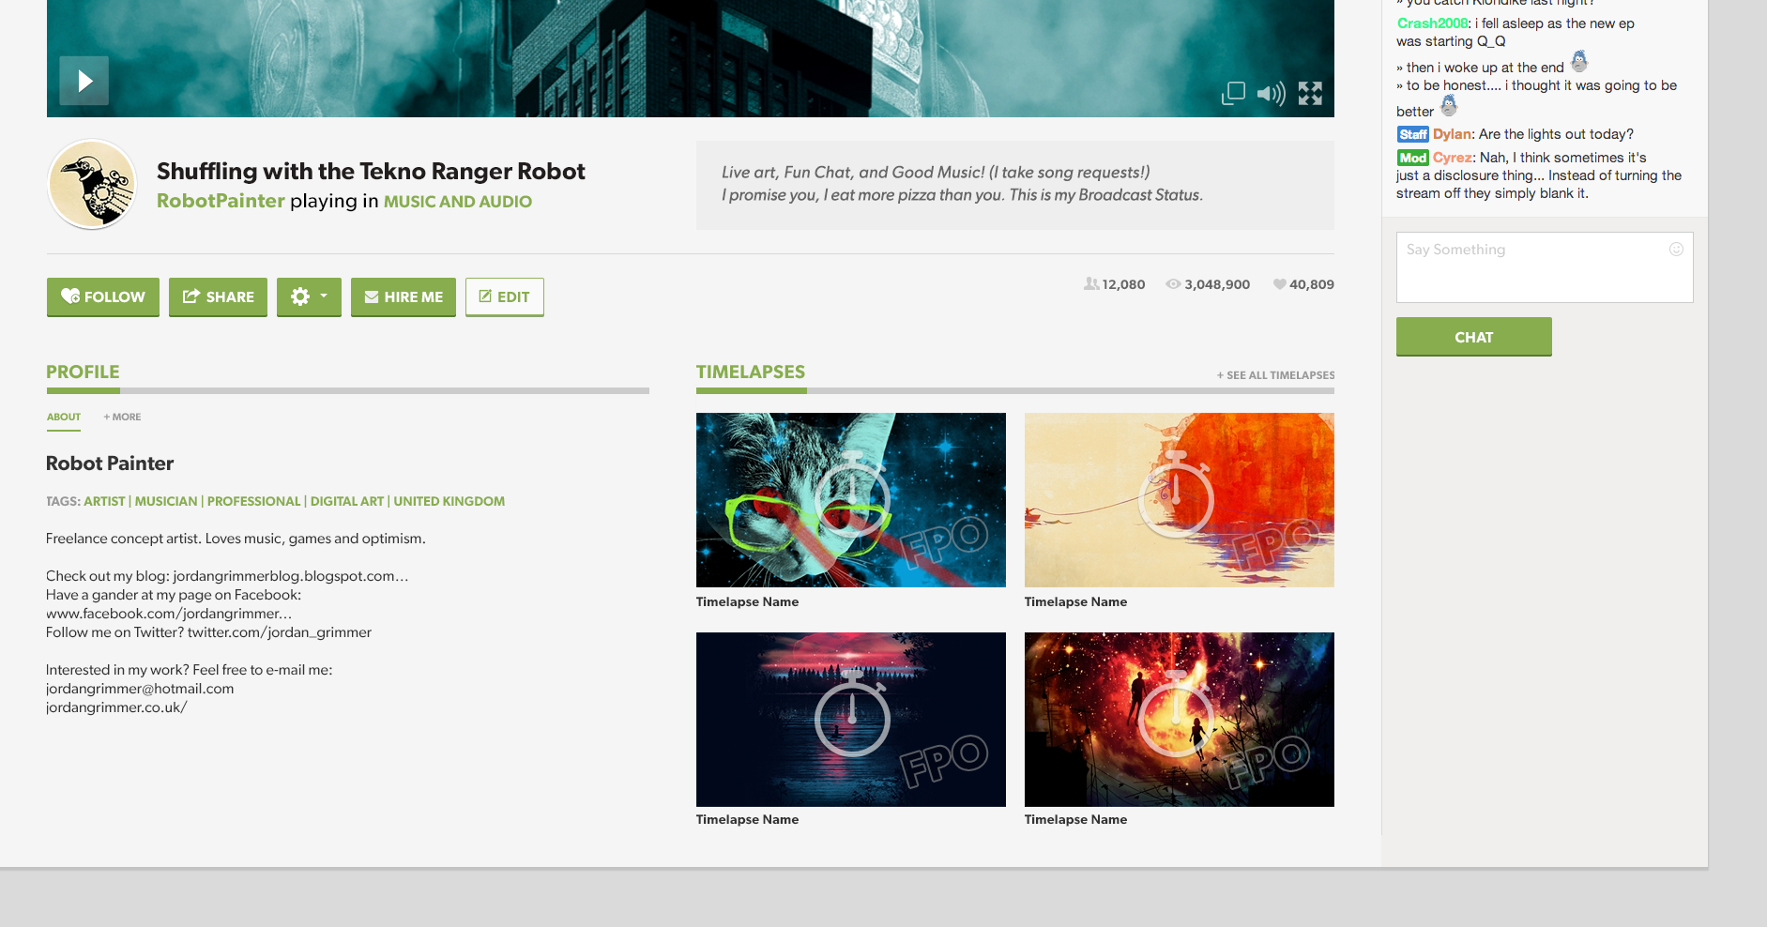Screen dimensions: 1767x927
Task: Select the MUSICIAN tag
Action: click(166, 501)
